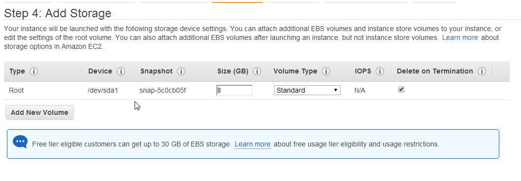Screen dimensions: 521x181
Task: Click the /dev/sda1 device cell
Action: click(x=103, y=90)
